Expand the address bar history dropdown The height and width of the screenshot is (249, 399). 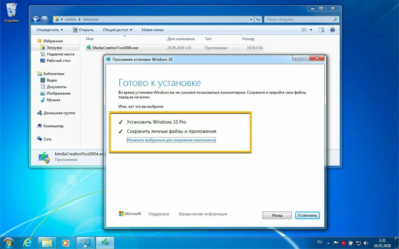[251, 19]
